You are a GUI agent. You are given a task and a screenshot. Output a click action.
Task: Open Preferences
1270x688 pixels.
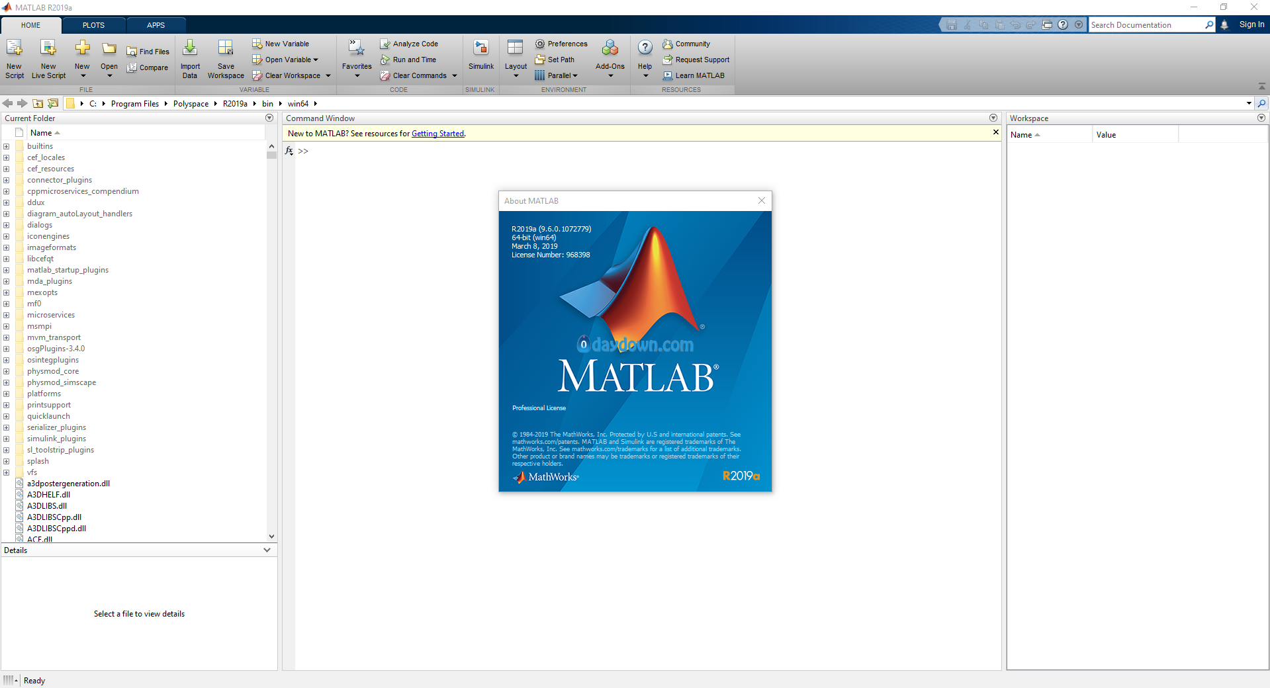point(561,44)
